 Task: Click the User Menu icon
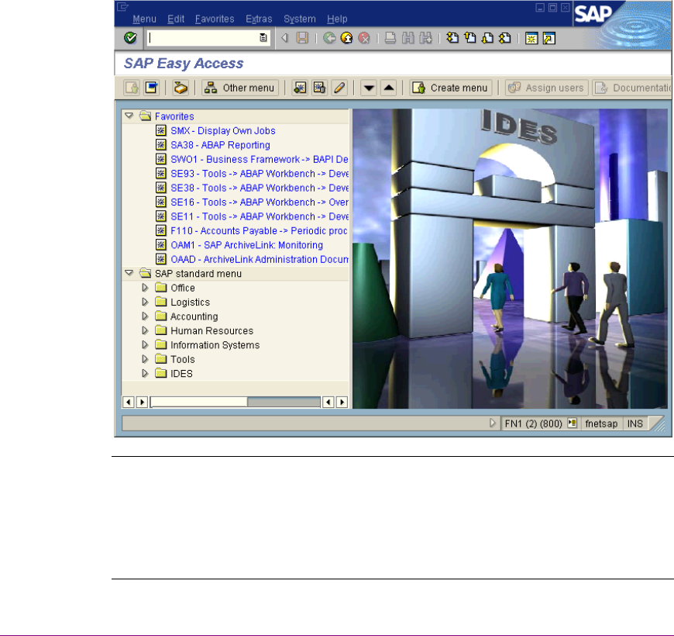pyautogui.click(x=132, y=88)
